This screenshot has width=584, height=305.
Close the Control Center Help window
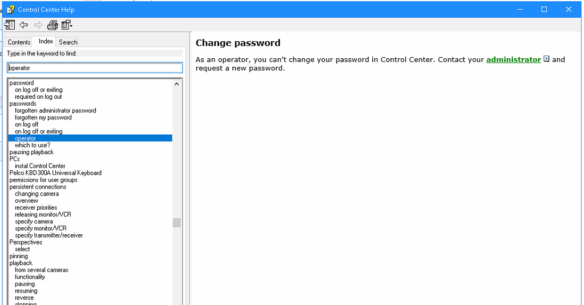569,9
